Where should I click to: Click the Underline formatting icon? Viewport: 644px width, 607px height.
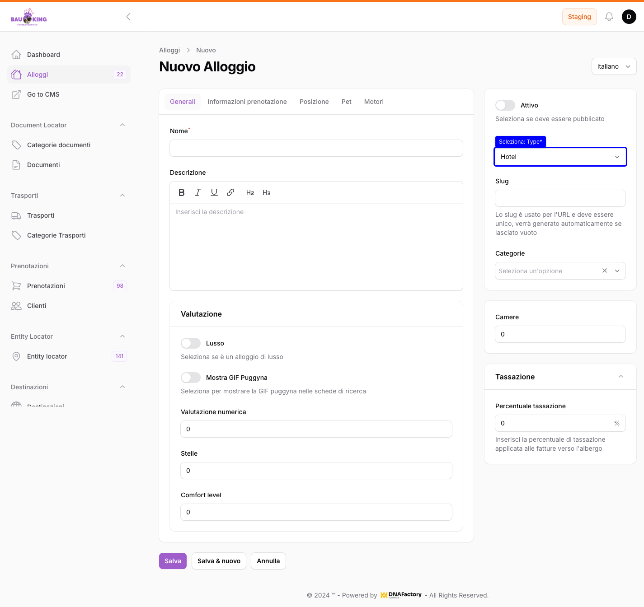click(214, 192)
